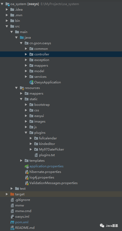
Task: Expand the kindeditor folder
Action: click(x=31, y=144)
